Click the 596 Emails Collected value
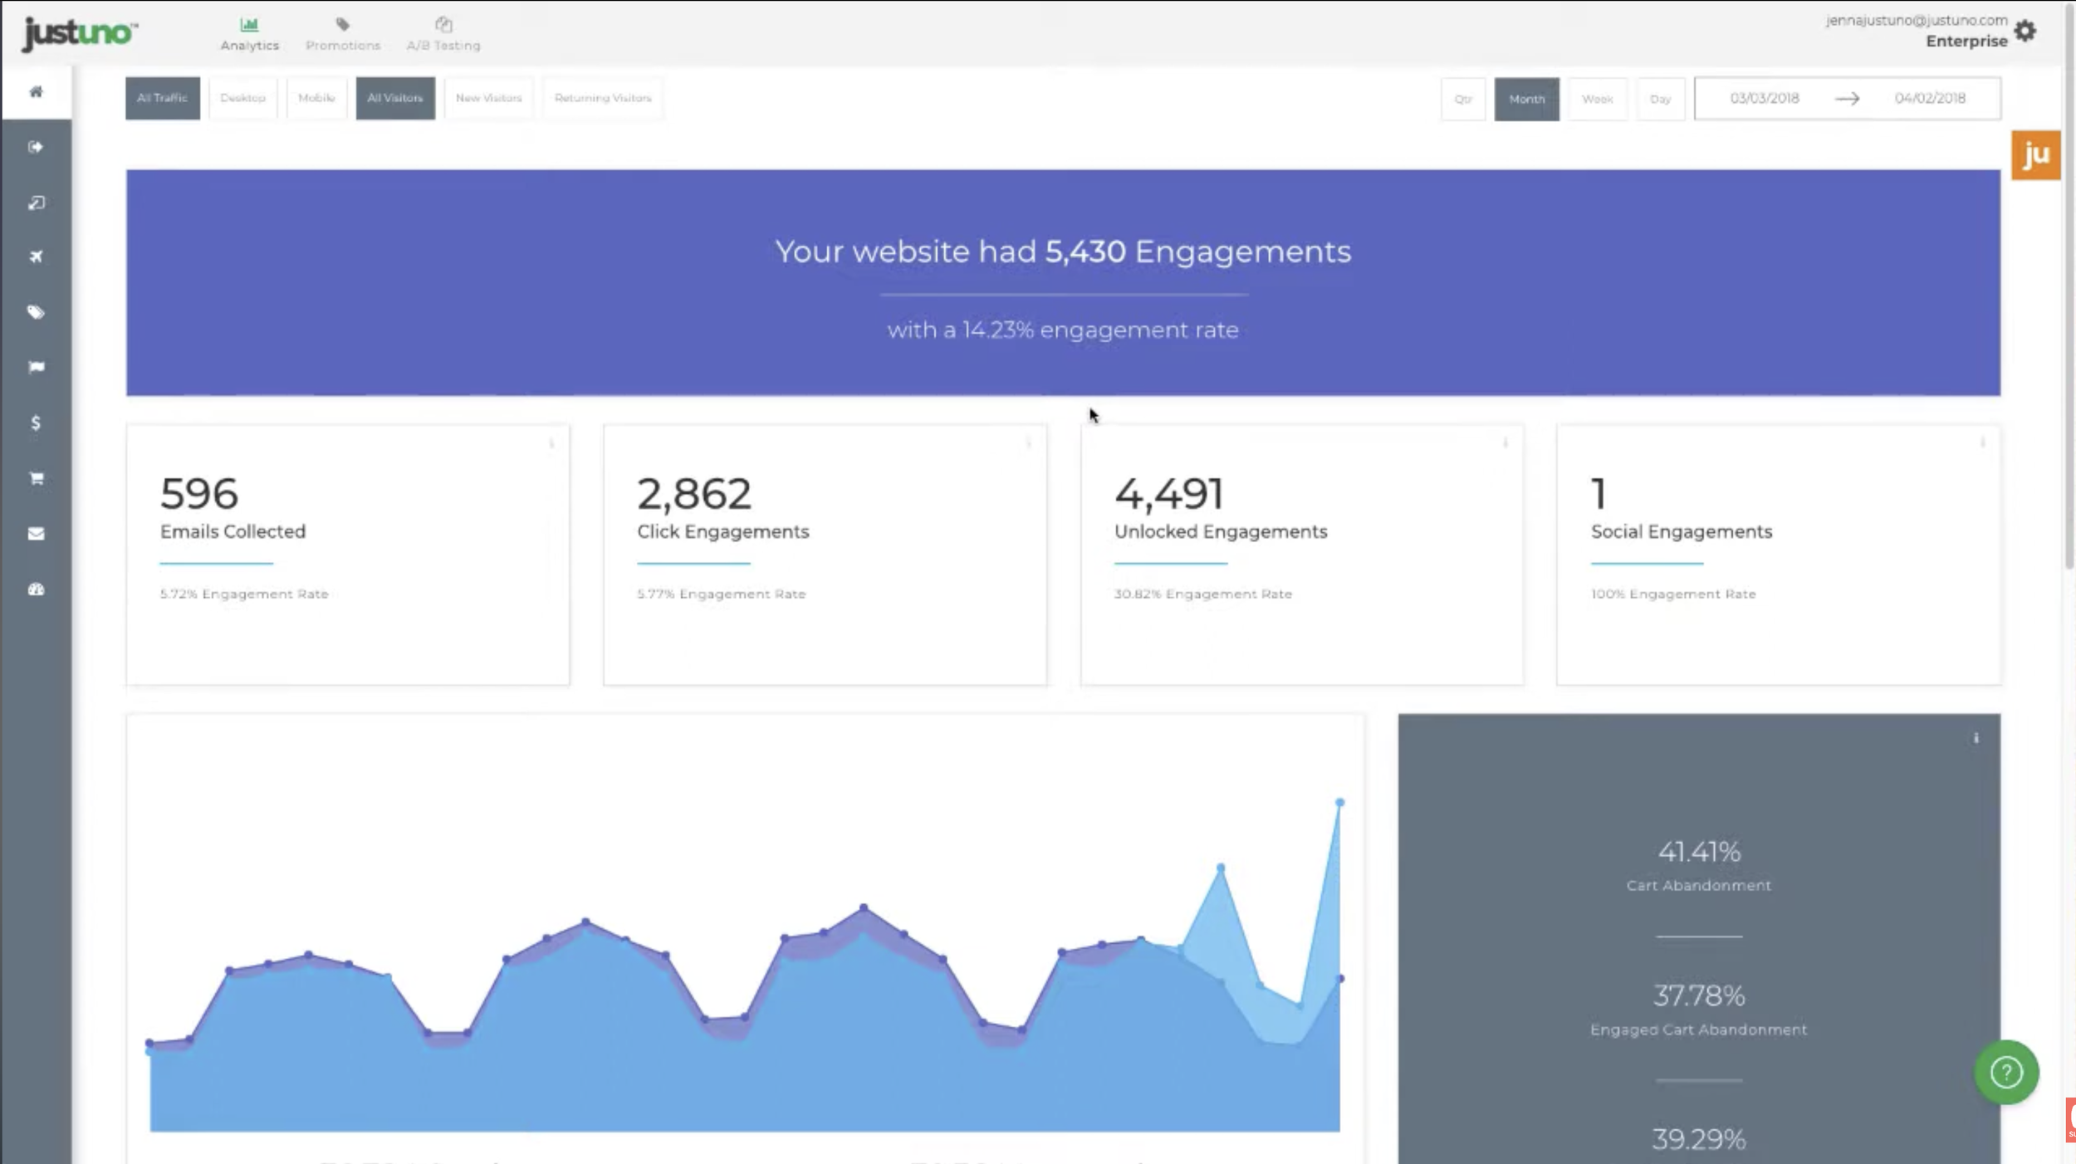2076x1164 pixels. click(x=199, y=493)
